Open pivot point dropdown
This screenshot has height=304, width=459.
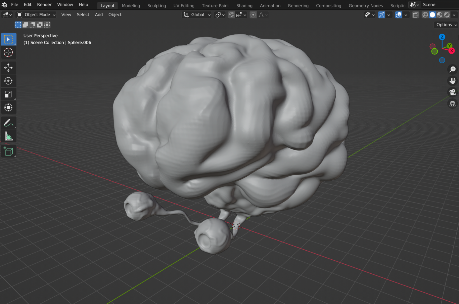pyautogui.click(x=220, y=15)
